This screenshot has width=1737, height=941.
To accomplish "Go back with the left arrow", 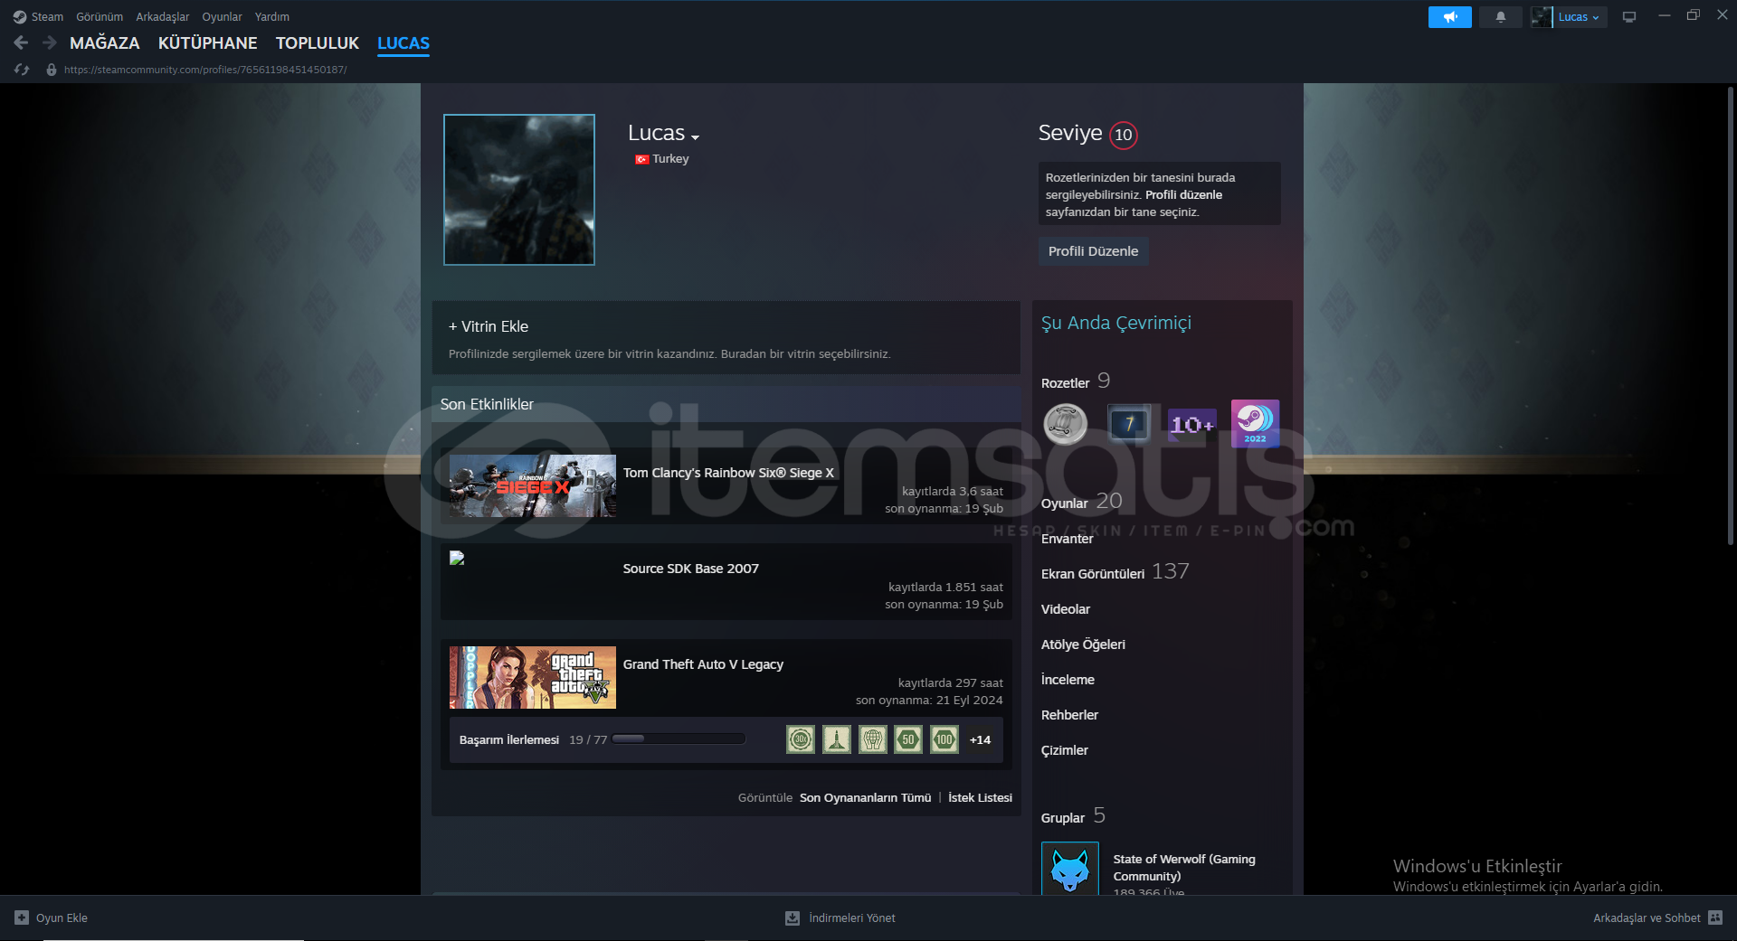I will pyautogui.click(x=21, y=42).
